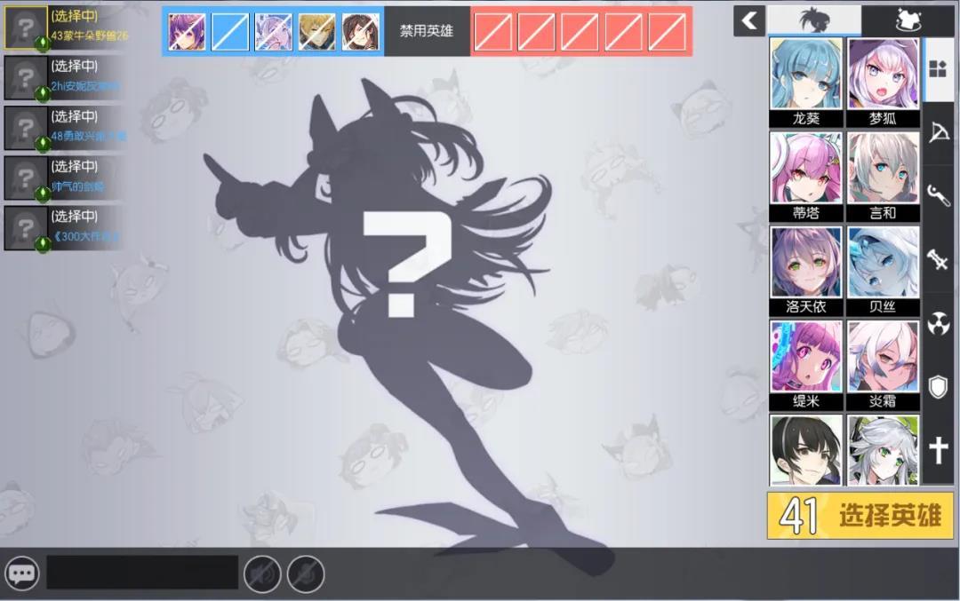Click the chat message input field

click(x=142, y=573)
